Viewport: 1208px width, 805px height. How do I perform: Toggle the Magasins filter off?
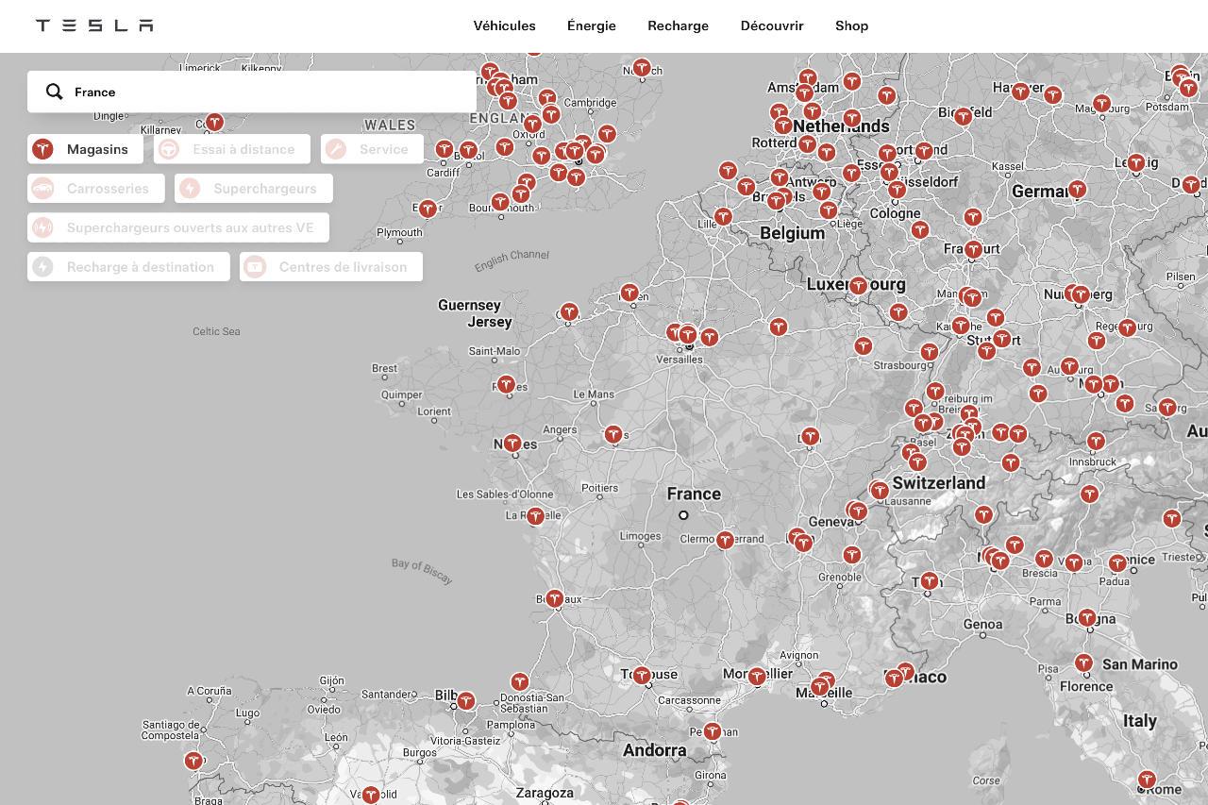pyautogui.click(x=85, y=149)
